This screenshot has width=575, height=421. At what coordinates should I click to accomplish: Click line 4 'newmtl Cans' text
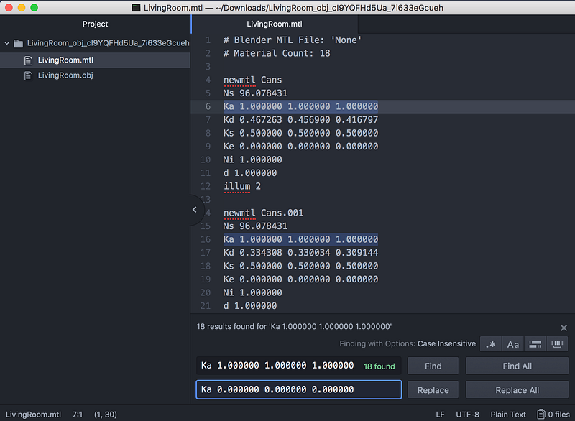click(253, 80)
